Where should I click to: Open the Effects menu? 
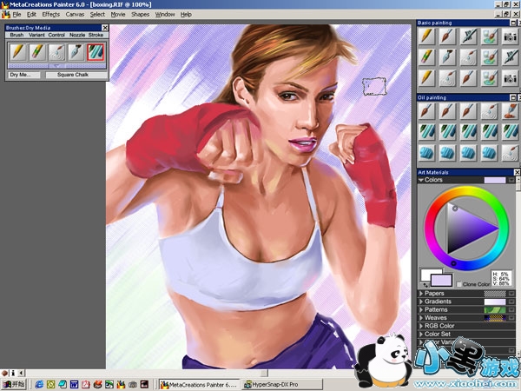click(x=50, y=15)
